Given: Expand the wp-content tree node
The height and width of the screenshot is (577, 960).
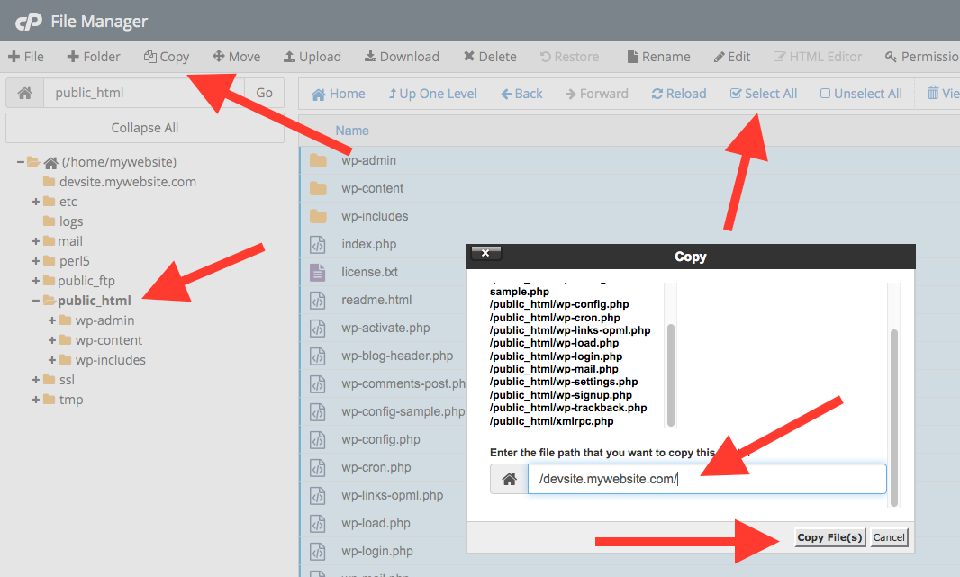Looking at the screenshot, I should [x=52, y=340].
